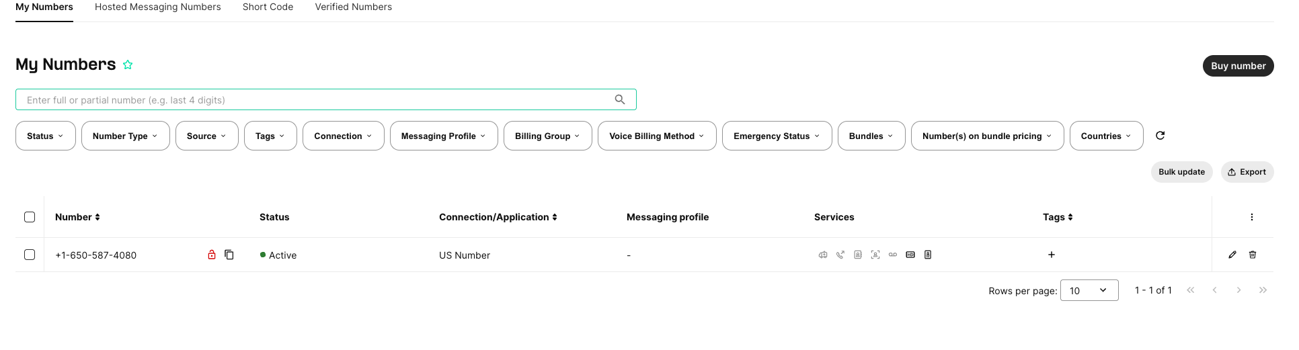
Task: Switch to Hosted Messaging Numbers tab
Action: click(158, 7)
